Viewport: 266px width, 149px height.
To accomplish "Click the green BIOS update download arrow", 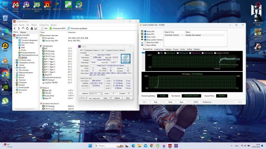I will point(51,28).
